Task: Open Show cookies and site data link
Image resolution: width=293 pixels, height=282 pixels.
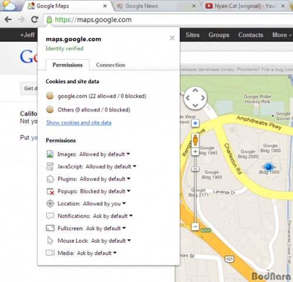Action: (x=79, y=123)
